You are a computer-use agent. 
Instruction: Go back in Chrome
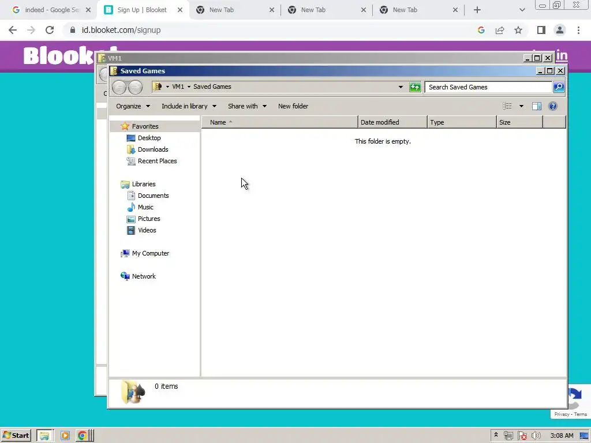13,30
